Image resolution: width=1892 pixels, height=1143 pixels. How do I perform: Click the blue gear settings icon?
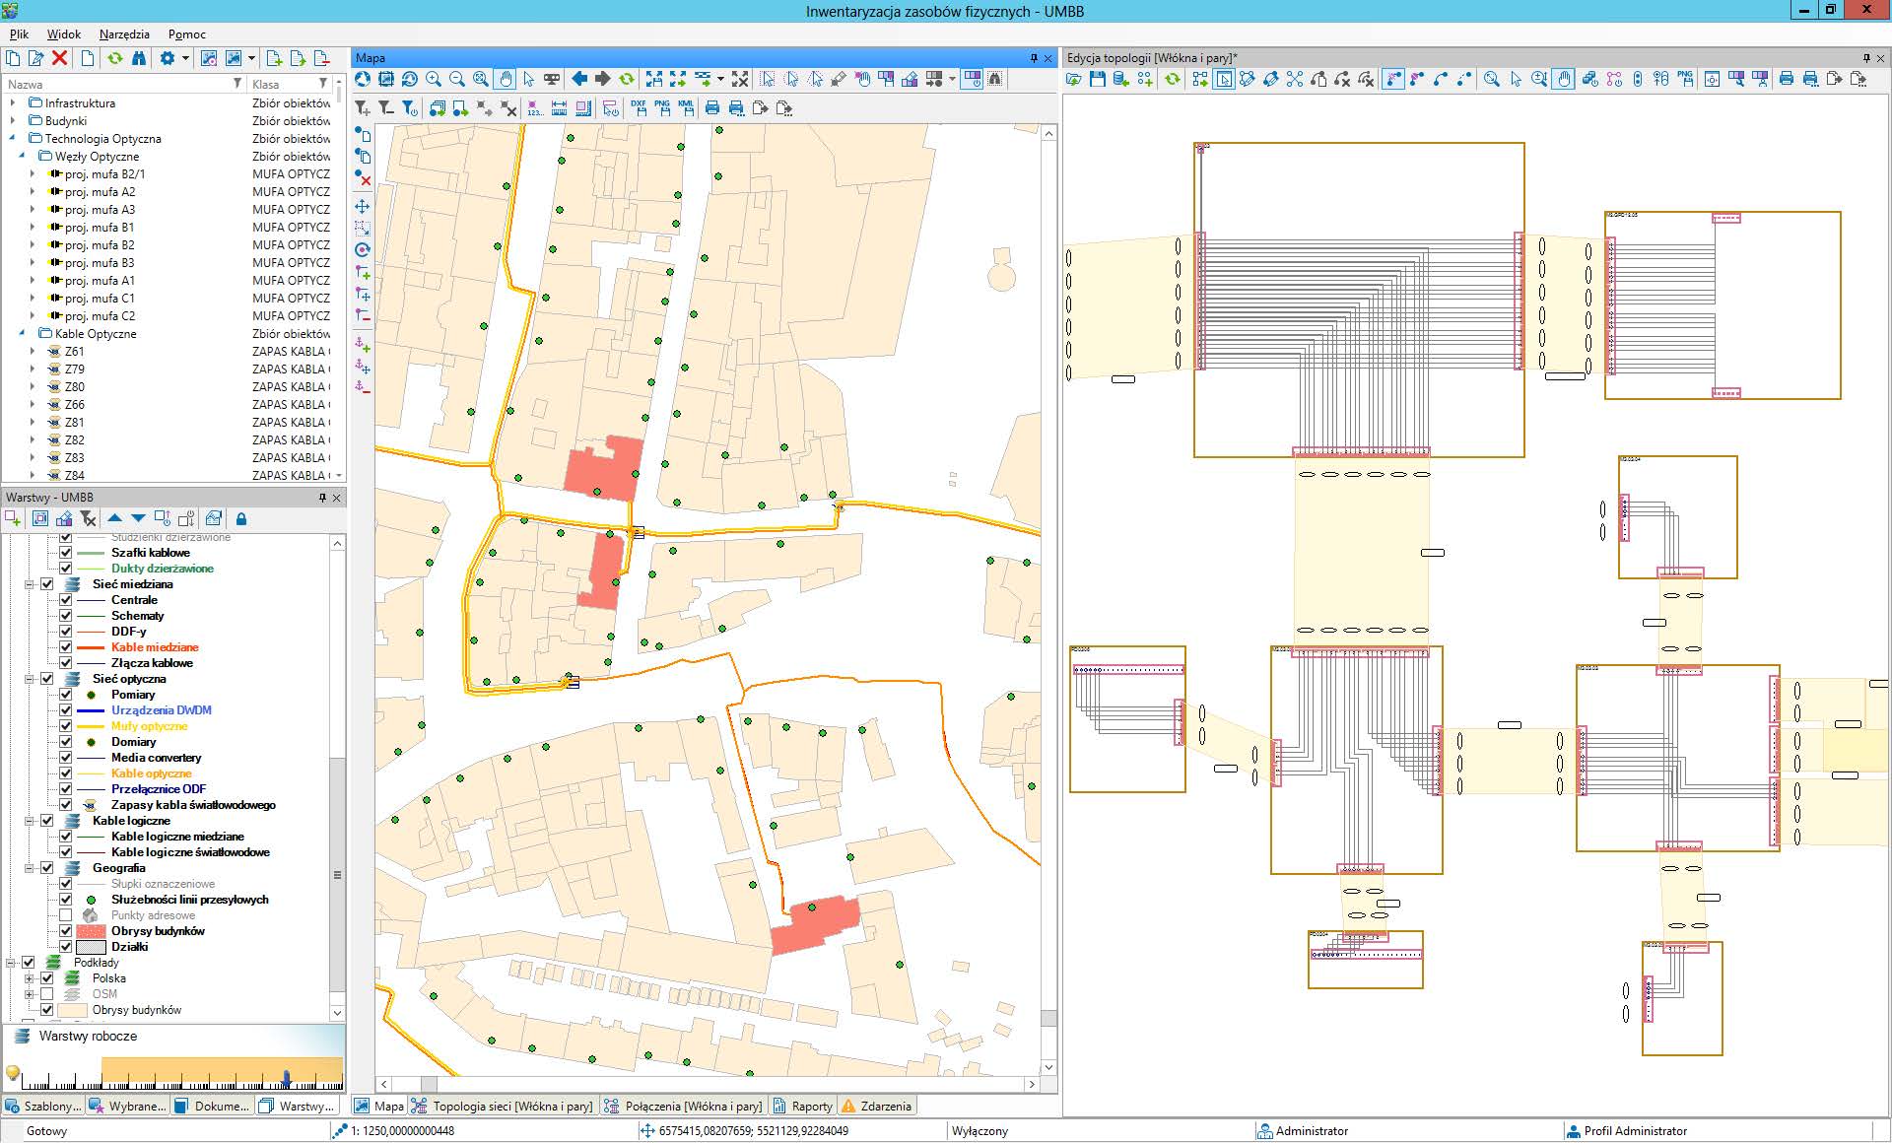pyautogui.click(x=167, y=58)
